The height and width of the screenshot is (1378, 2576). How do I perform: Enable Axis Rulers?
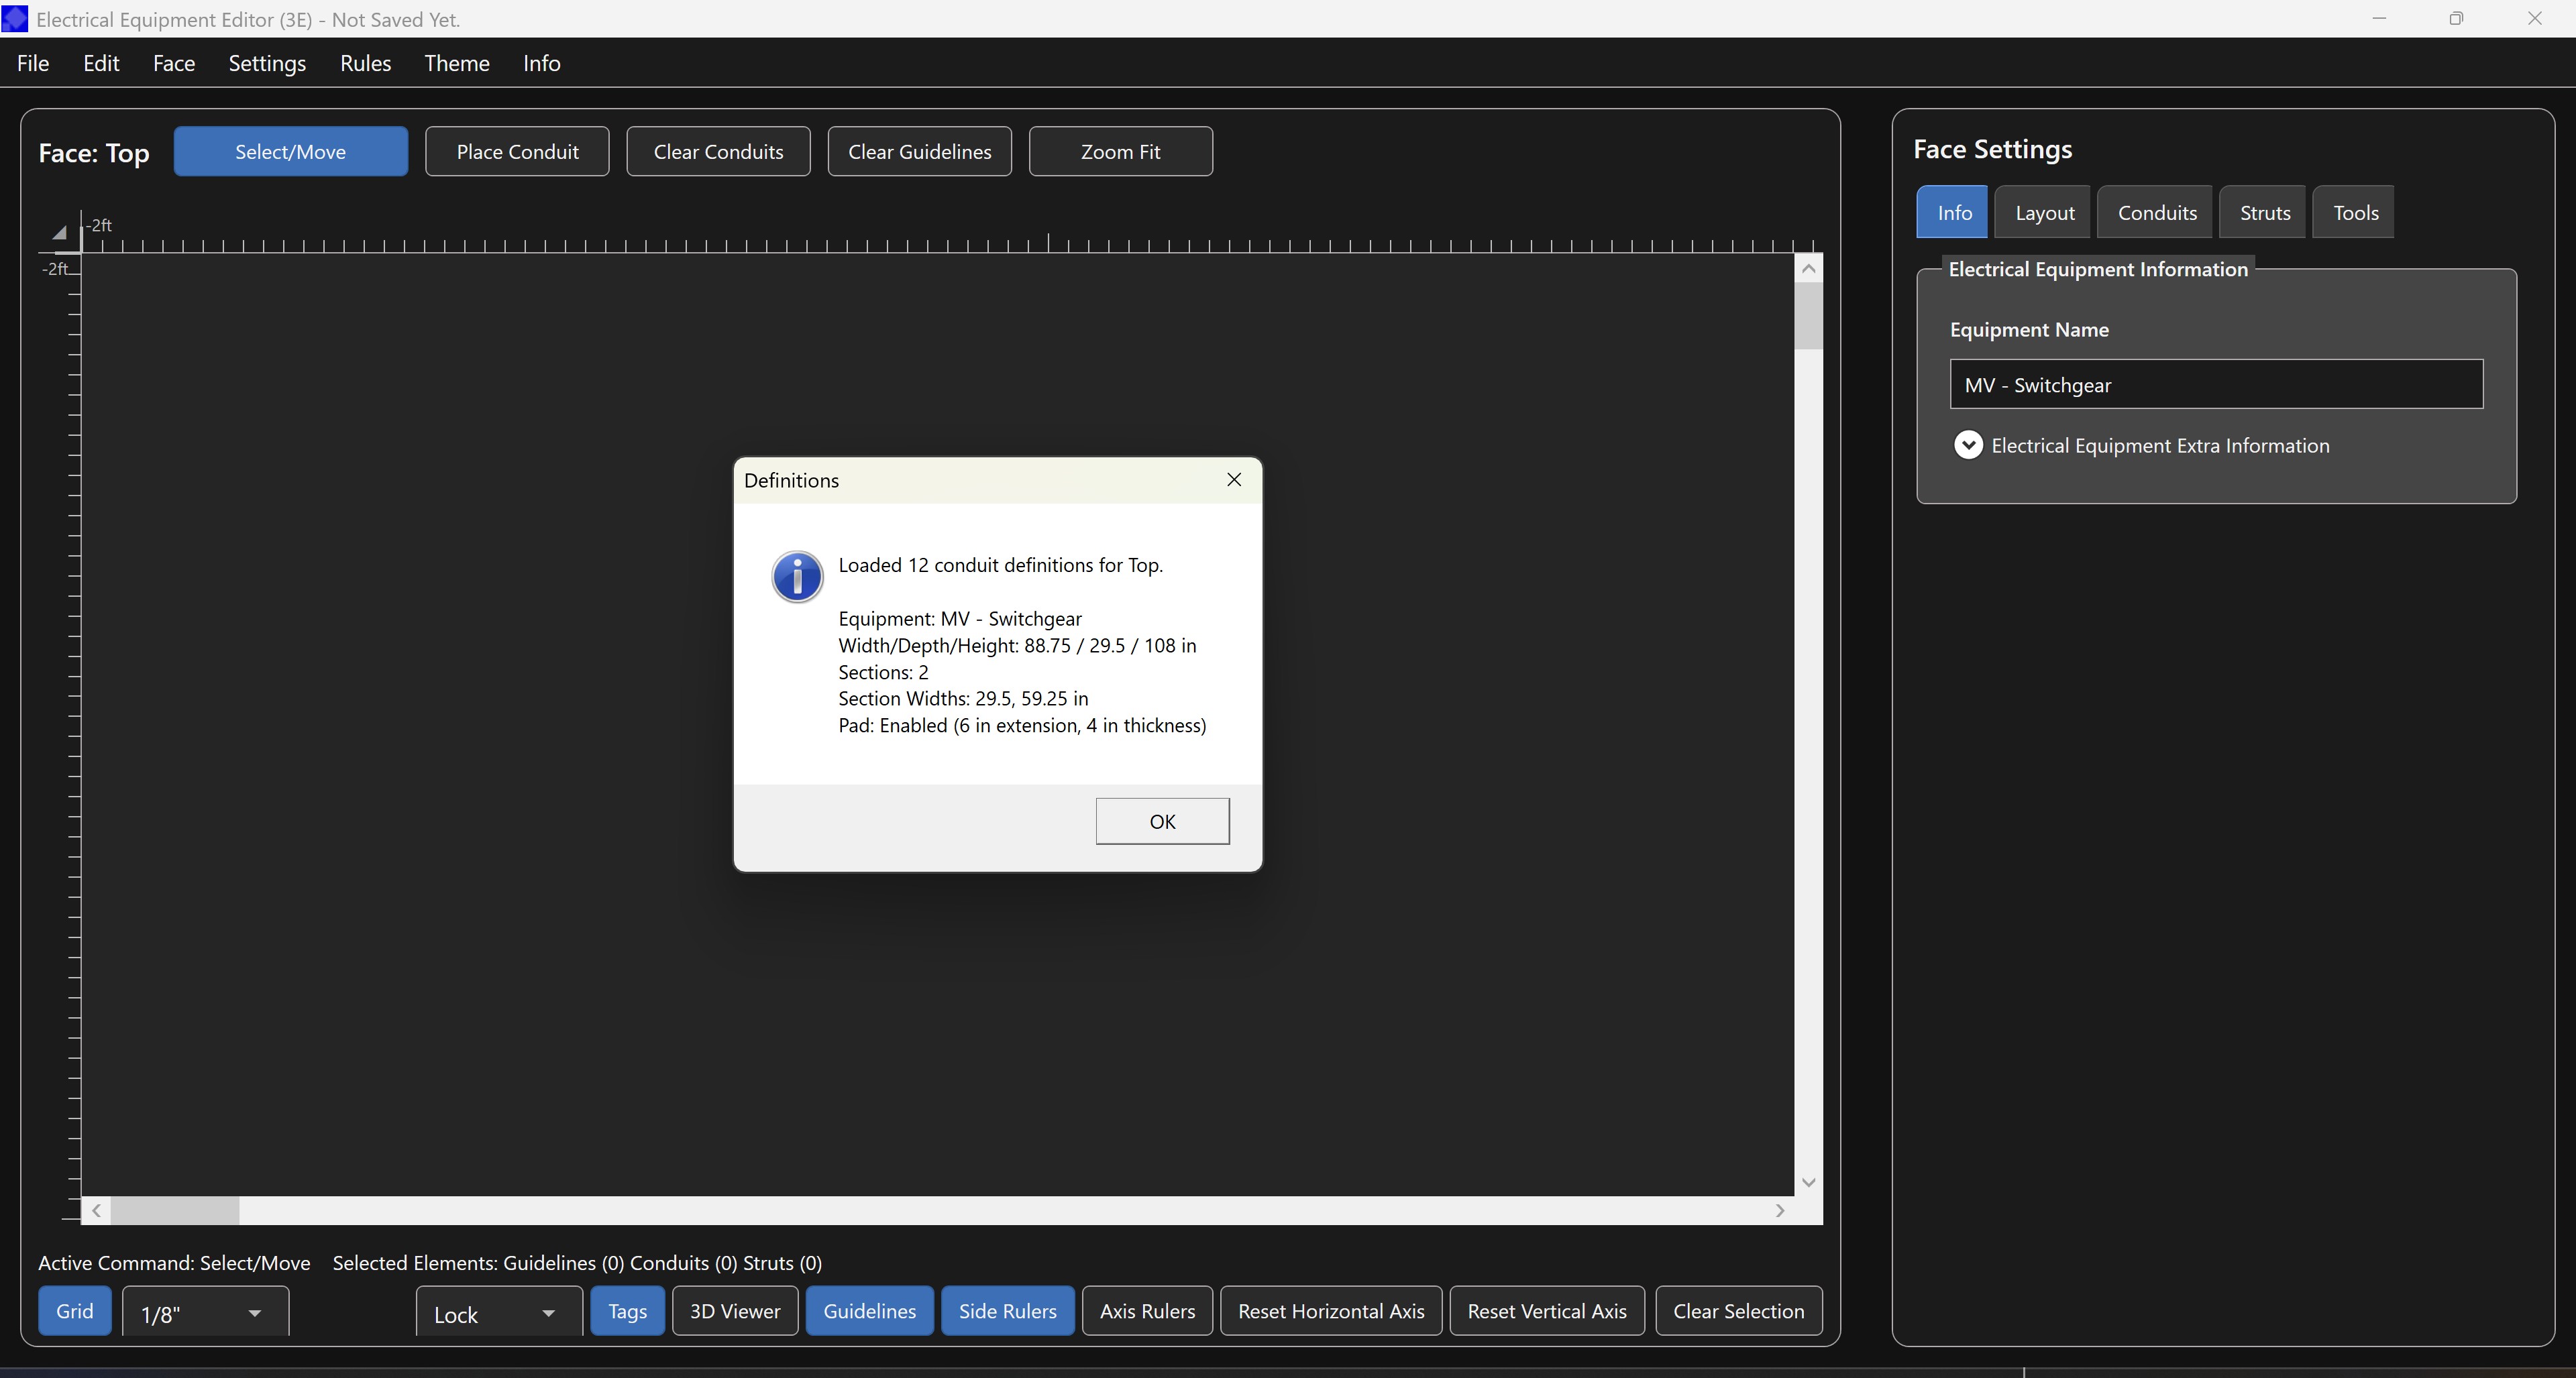(1146, 1310)
